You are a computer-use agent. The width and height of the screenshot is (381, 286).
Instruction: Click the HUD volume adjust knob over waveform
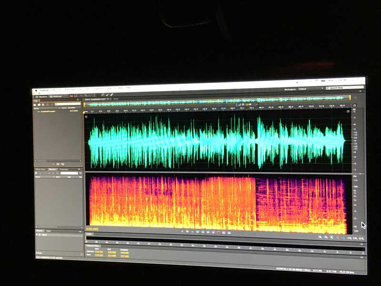pyautogui.click(x=243, y=104)
